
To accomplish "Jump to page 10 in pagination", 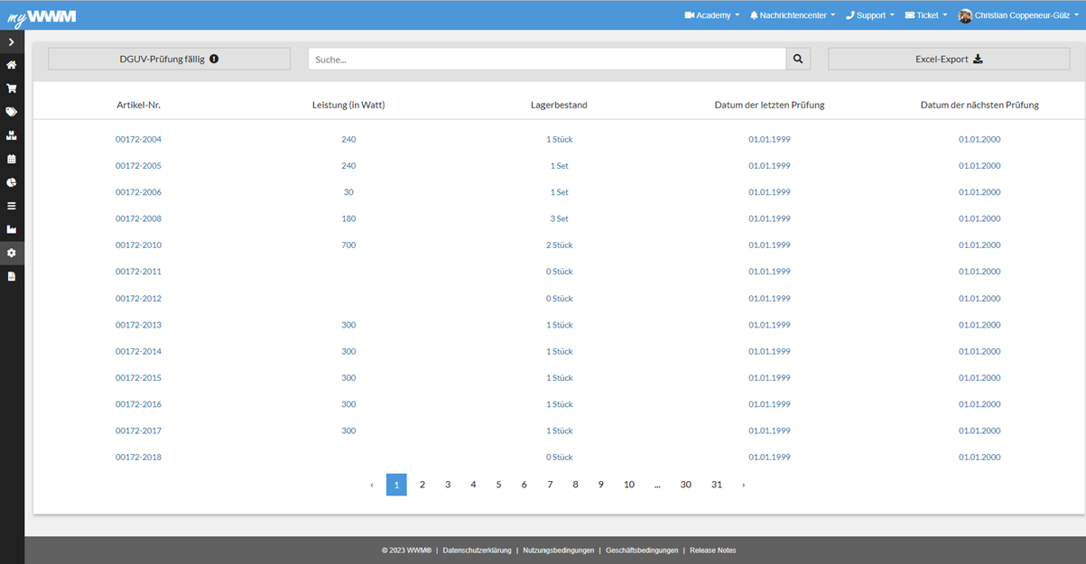I will click(x=629, y=485).
